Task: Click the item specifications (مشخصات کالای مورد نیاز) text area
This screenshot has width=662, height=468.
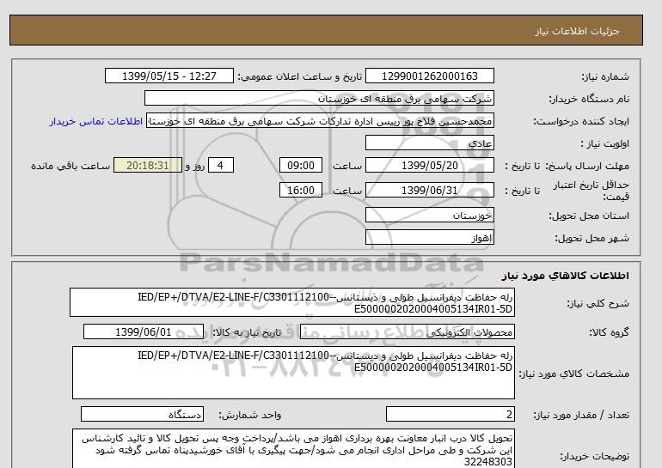Action: (293, 373)
